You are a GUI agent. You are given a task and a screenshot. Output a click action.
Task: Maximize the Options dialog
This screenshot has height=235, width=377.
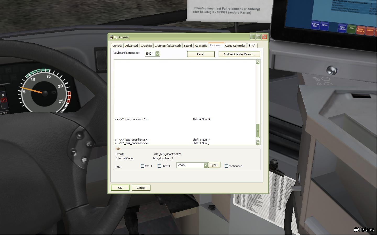coord(258,37)
